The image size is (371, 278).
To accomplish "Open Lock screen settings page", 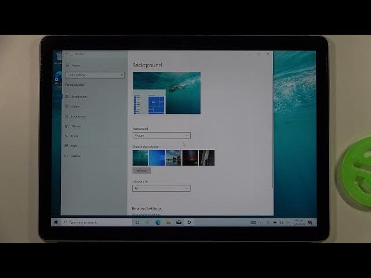I will pyautogui.click(x=77, y=116).
